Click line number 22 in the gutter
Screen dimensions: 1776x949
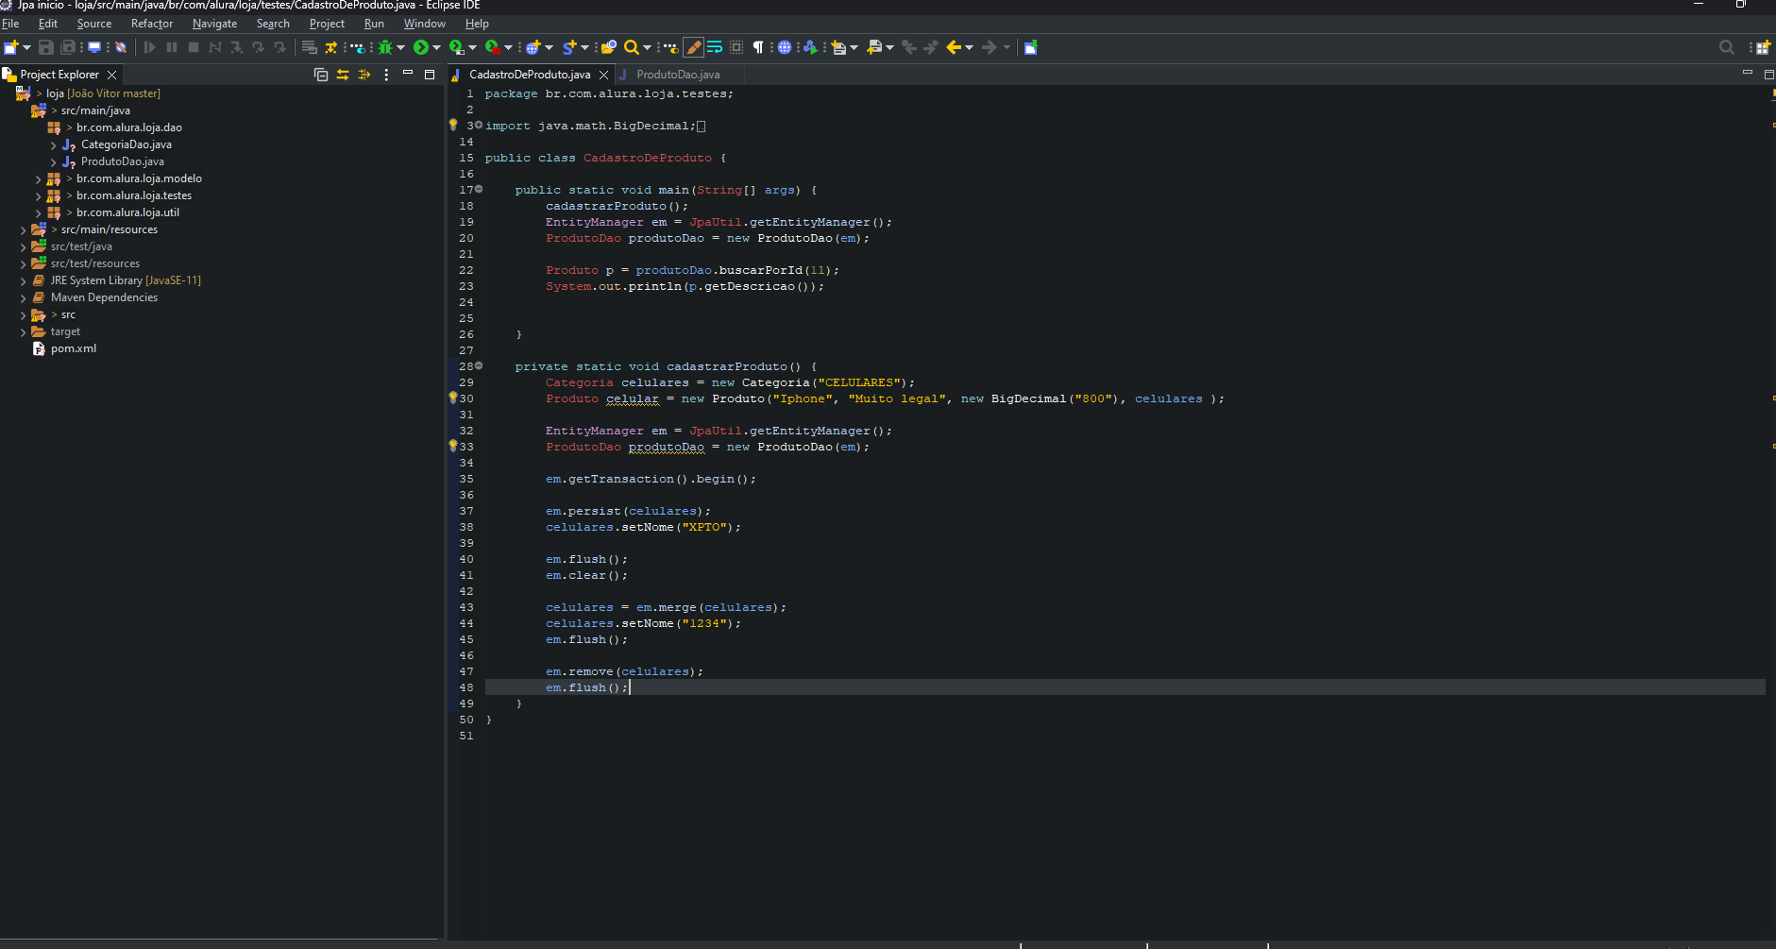point(466,270)
